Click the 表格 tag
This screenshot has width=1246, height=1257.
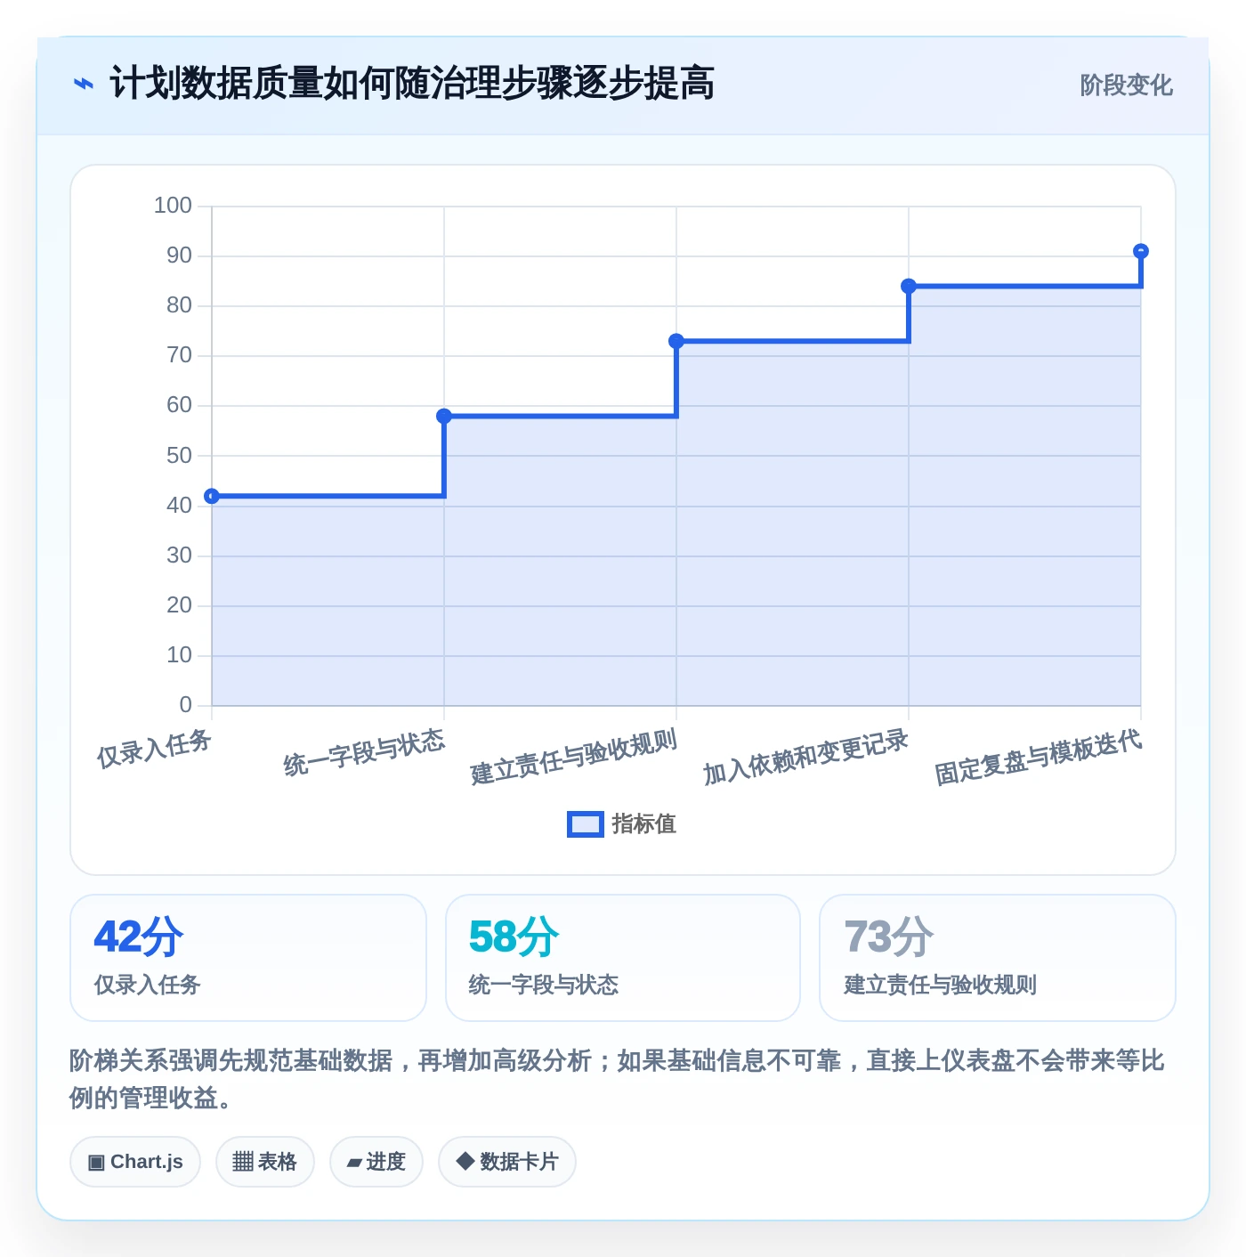(x=265, y=1162)
